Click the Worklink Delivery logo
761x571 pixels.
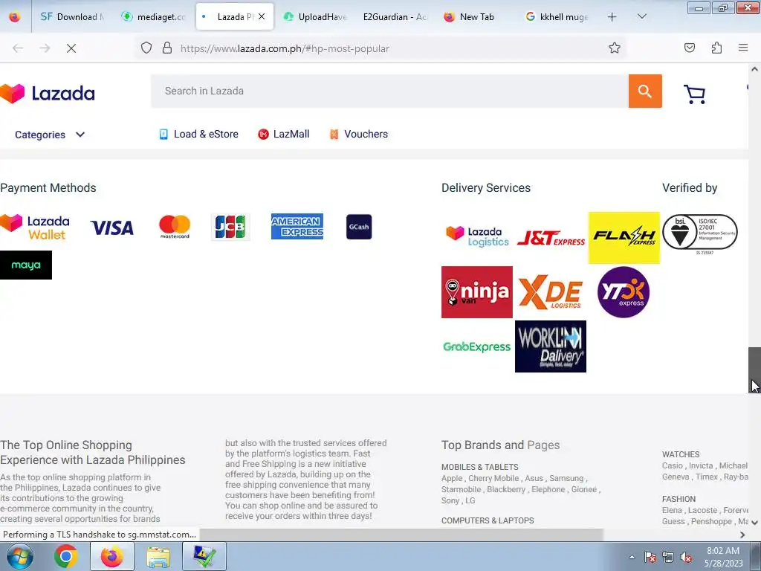551,346
